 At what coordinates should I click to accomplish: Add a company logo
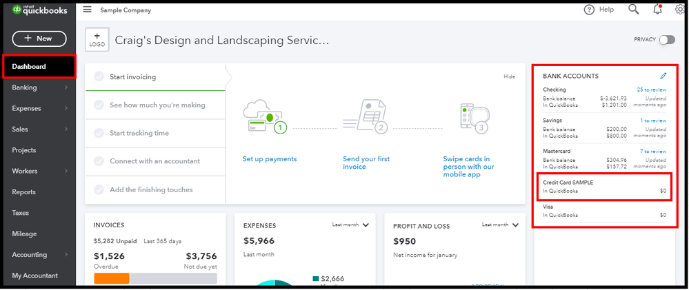97,39
